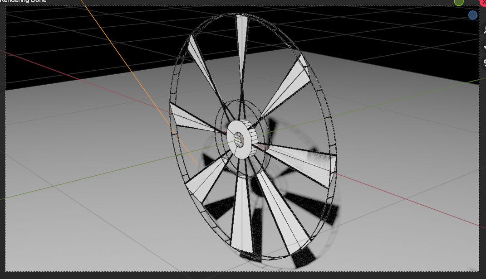Click the green Y axis gizmo circle
Viewport: 486px width, 279px height.
pyautogui.click(x=459, y=2)
